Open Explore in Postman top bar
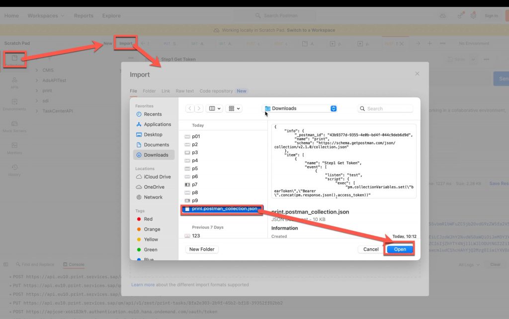This screenshot has height=319, width=509. point(111,15)
